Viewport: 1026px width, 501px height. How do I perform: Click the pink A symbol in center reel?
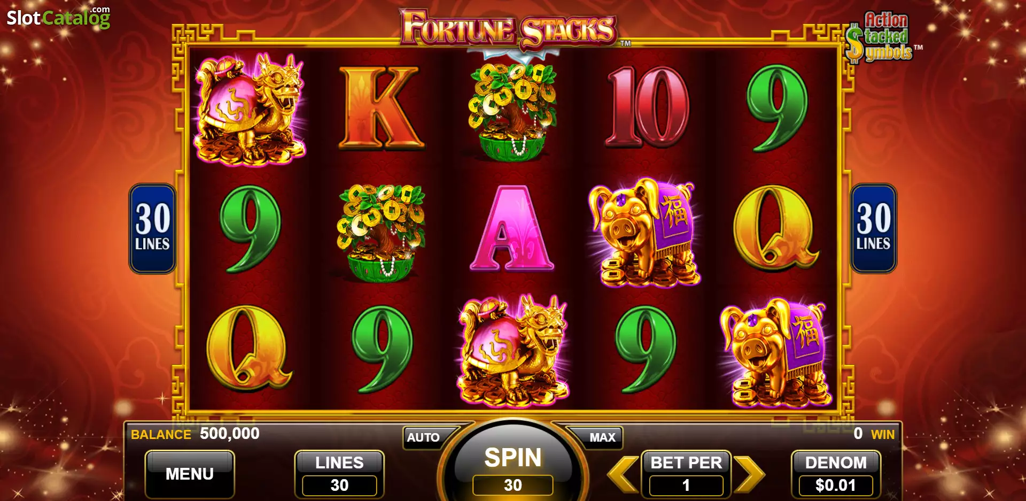point(512,228)
